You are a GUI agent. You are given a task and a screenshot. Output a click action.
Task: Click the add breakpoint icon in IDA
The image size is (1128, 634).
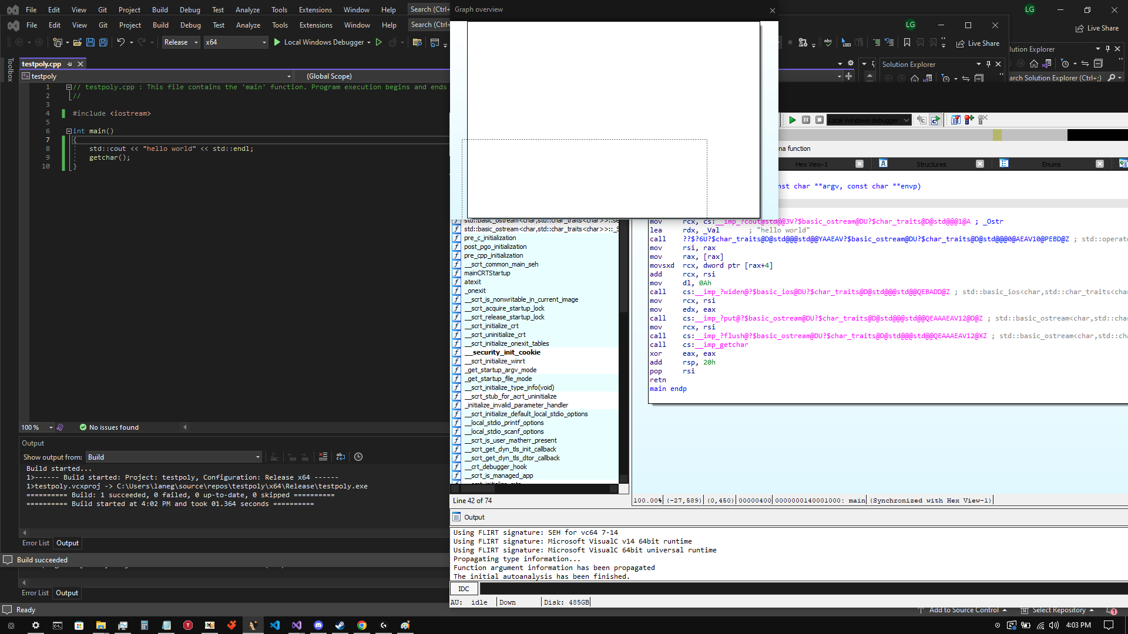(x=969, y=120)
